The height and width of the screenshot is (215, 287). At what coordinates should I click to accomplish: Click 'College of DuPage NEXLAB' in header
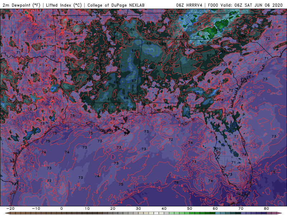pos(116,5)
